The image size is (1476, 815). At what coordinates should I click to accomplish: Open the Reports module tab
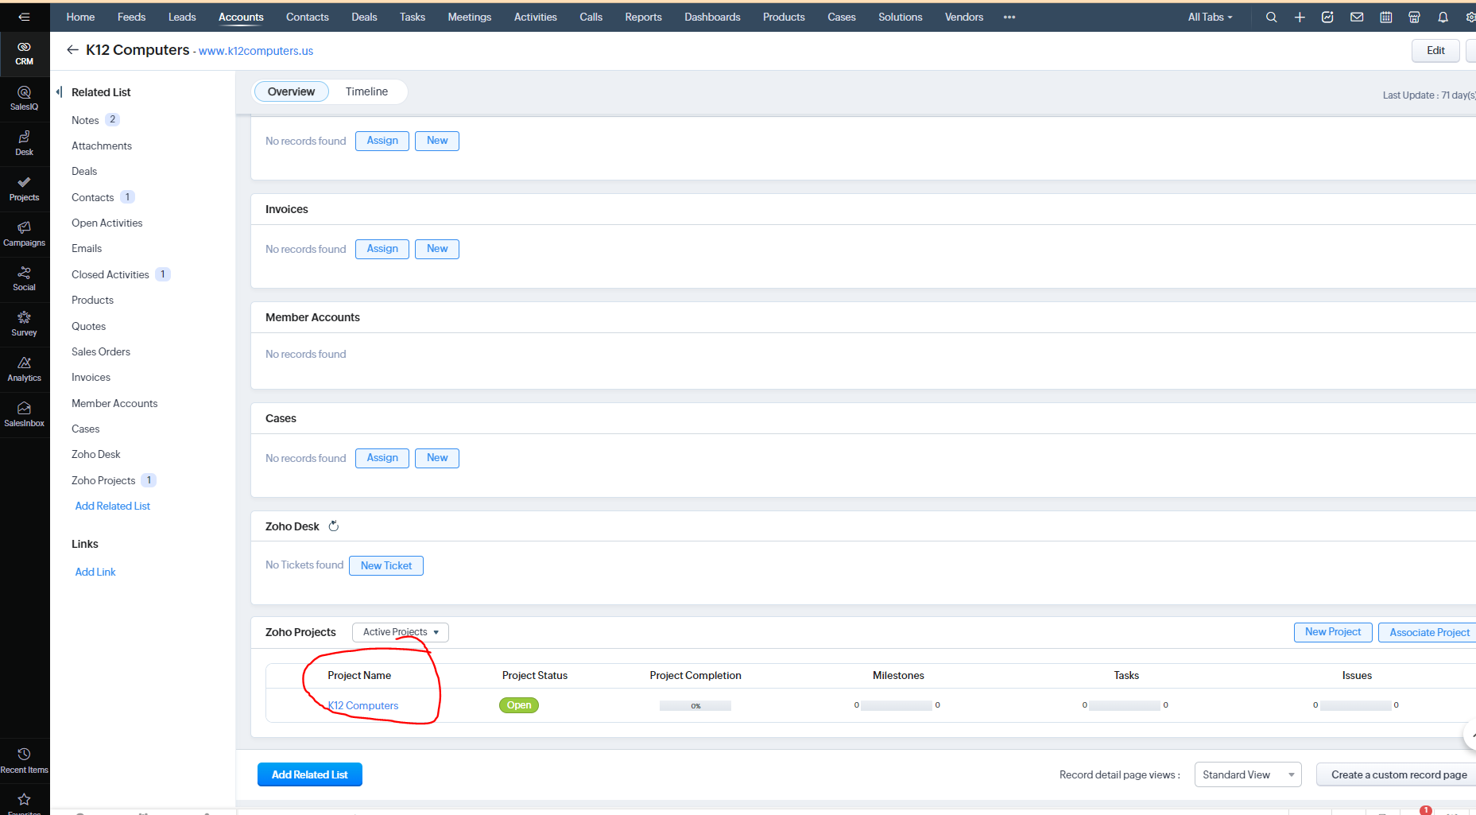(x=643, y=17)
